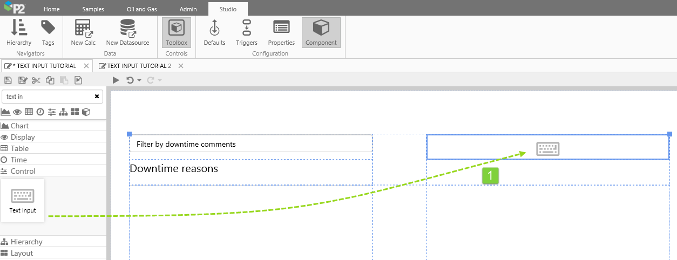
Task: Click the Filter by downtime comments field
Action: click(x=251, y=144)
